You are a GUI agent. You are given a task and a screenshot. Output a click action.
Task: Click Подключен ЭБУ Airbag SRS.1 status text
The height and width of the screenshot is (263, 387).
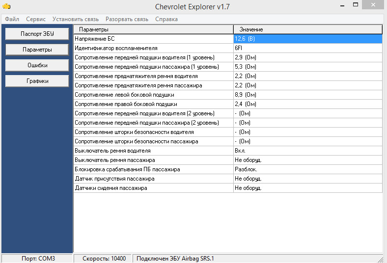175,259
